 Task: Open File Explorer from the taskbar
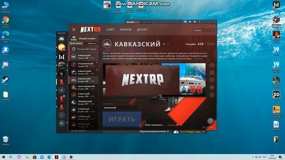tap(27, 157)
